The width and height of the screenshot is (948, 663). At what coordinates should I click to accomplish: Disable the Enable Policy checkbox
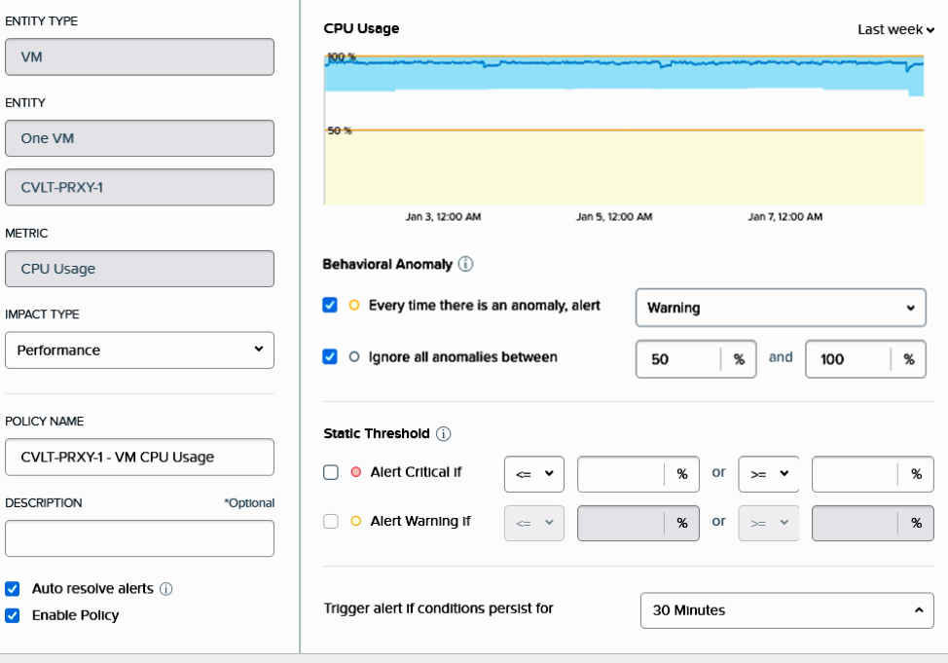[x=12, y=616]
